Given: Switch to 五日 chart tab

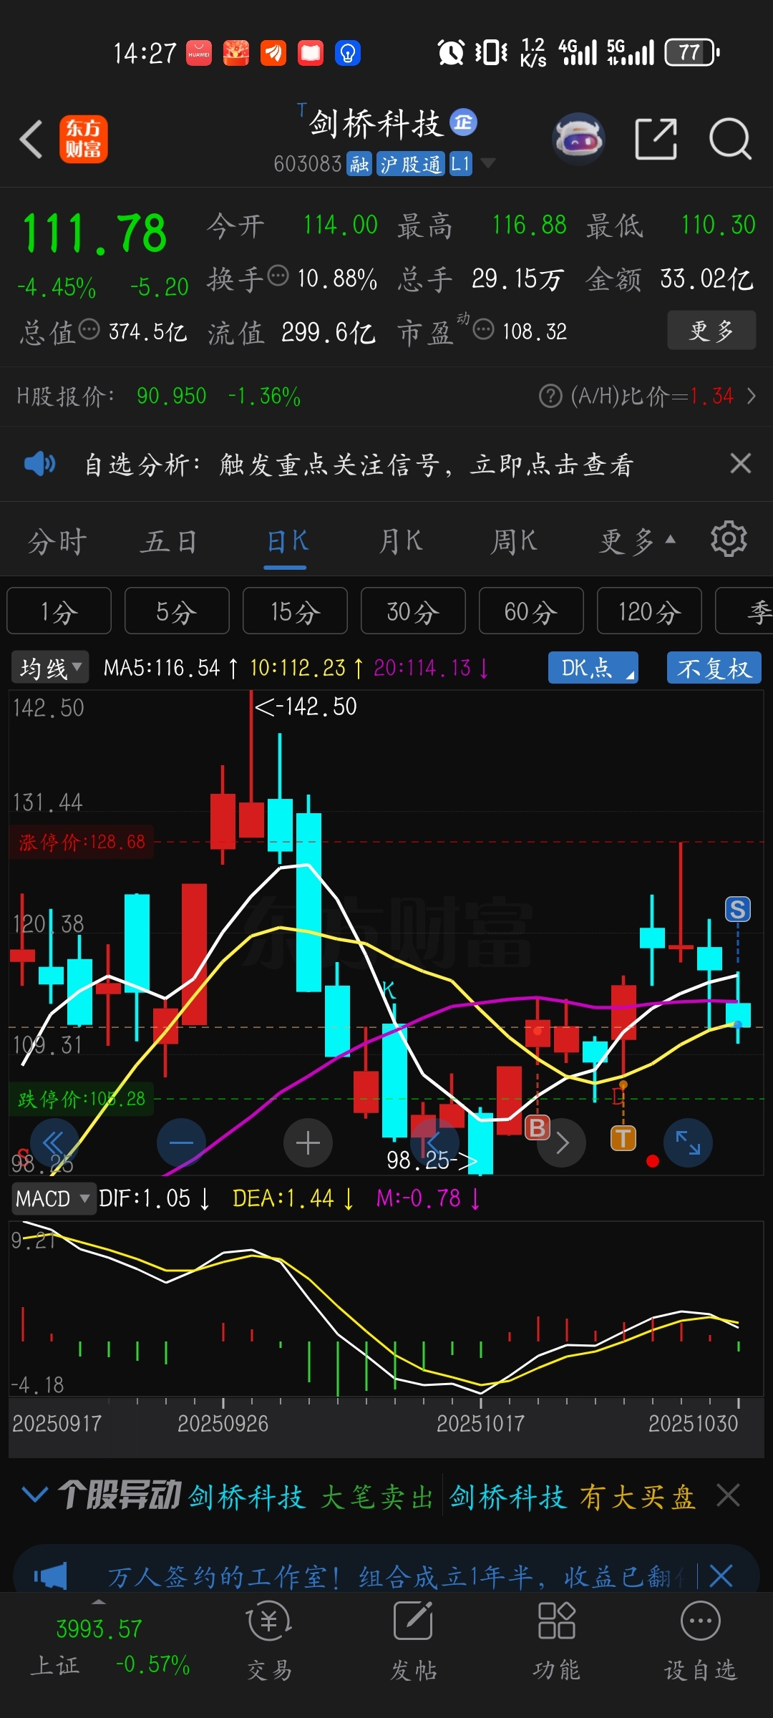Looking at the screenshot, I should (169, 541).
